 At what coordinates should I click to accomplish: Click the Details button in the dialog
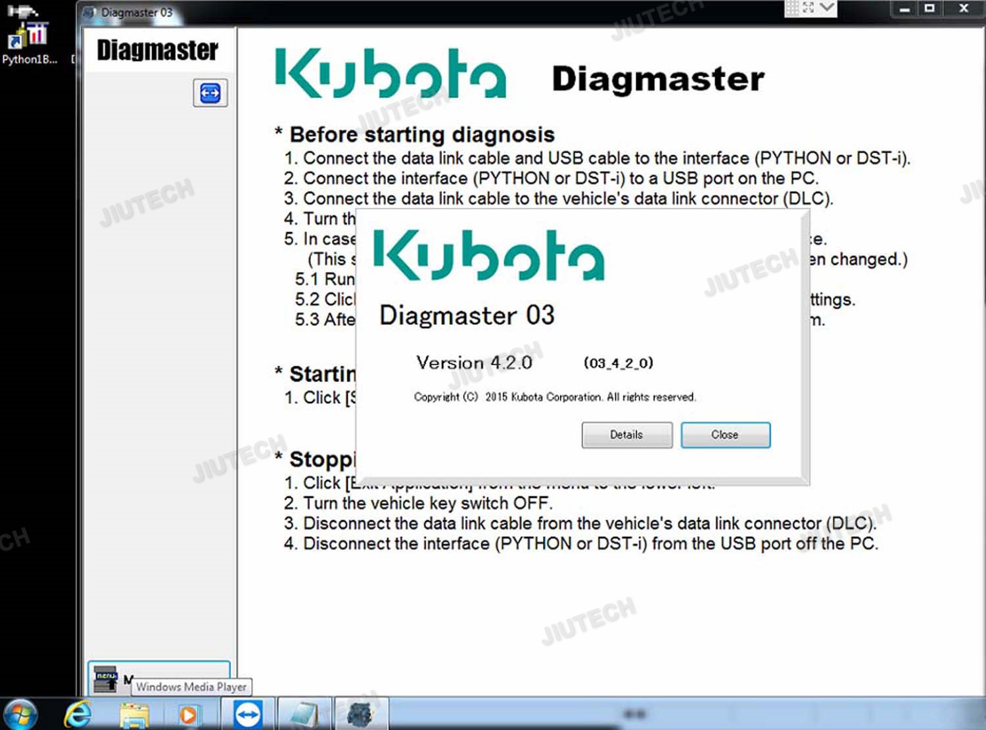626,435
